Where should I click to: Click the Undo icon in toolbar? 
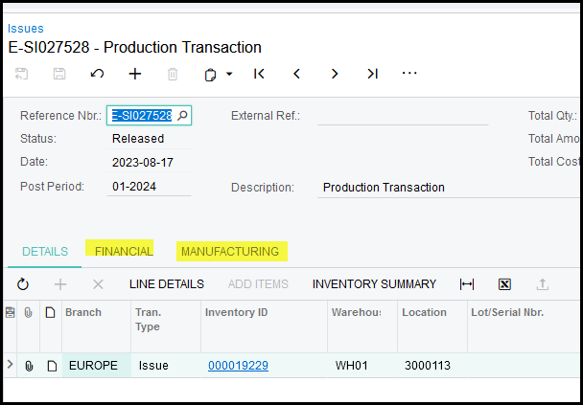[97, 74]
